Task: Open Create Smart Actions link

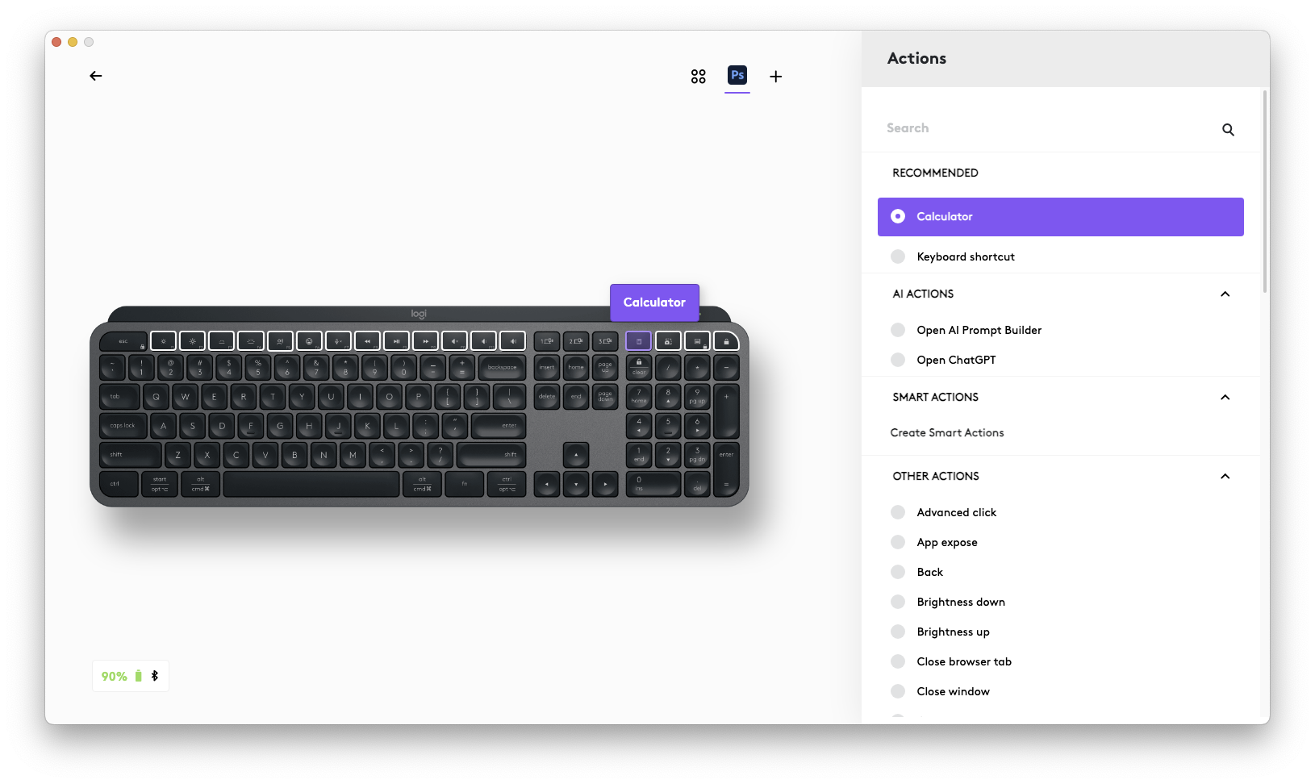Action: click(947, 433)
